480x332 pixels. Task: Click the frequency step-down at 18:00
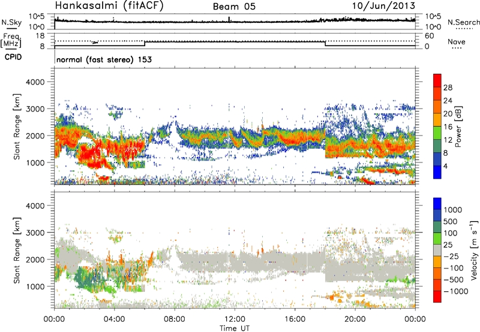[325, 43]
